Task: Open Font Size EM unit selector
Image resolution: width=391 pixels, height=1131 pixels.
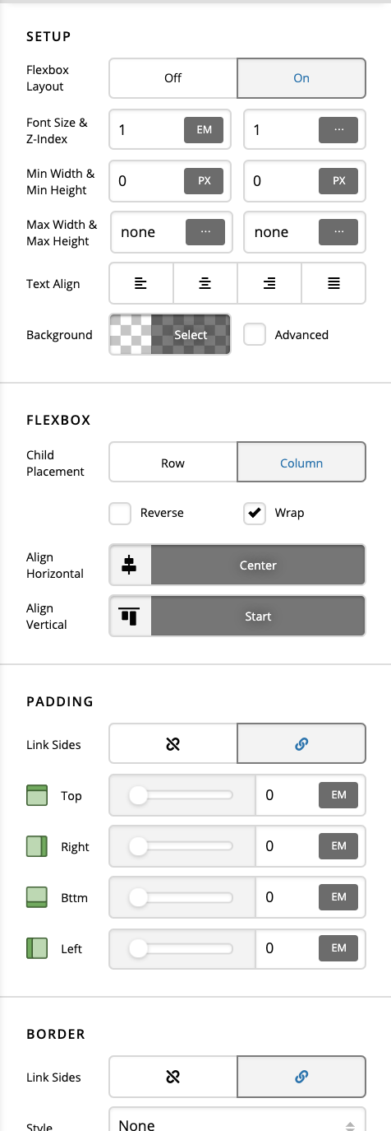Action: [204, 130]
